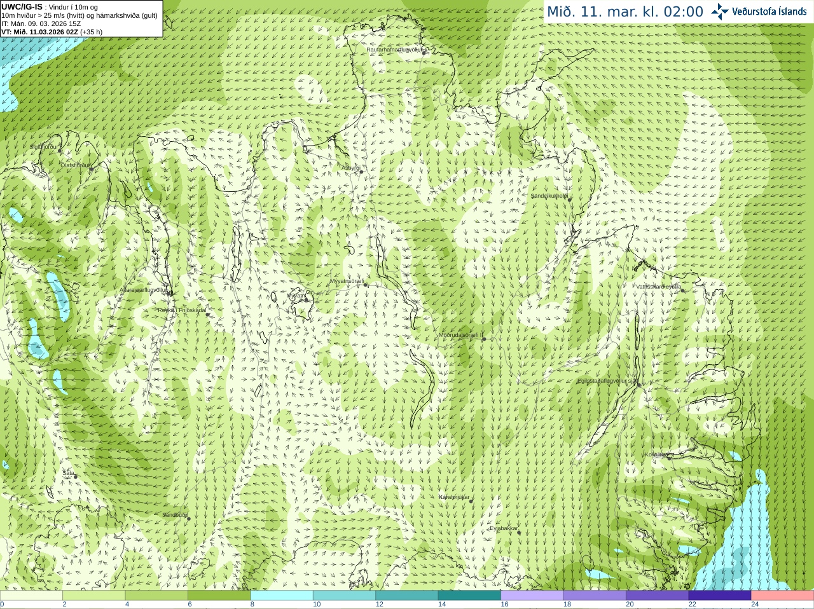Screen dimensions: 814x609
Task: Select the 22–24 m/s dark indigo swatch
Action: [x=720, y=596]
